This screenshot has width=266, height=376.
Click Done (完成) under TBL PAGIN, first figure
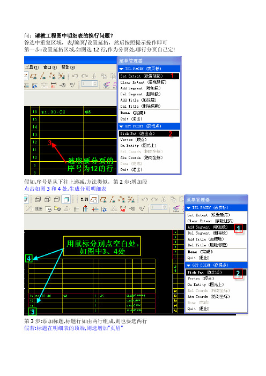point(133,112)
